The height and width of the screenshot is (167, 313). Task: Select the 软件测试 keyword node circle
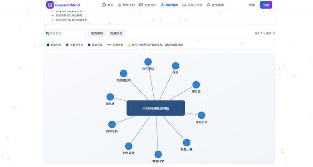point(148,62)
